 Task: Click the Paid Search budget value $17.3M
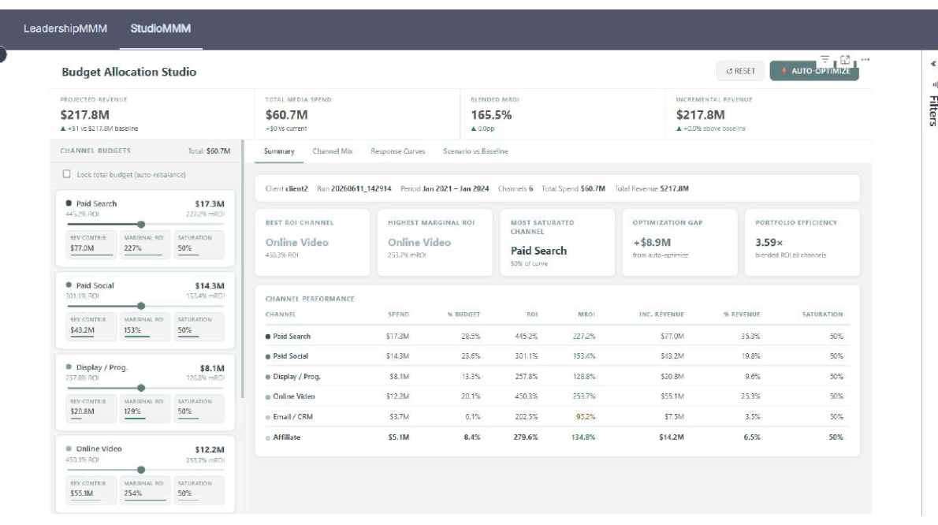click(210, 204)
